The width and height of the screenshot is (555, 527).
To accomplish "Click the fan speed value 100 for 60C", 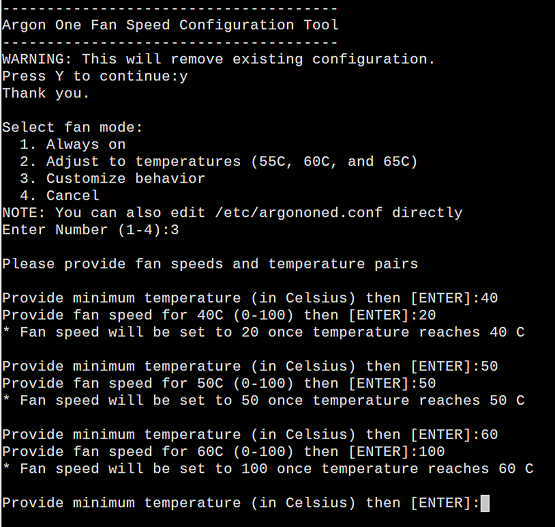I will coord(432,452).
